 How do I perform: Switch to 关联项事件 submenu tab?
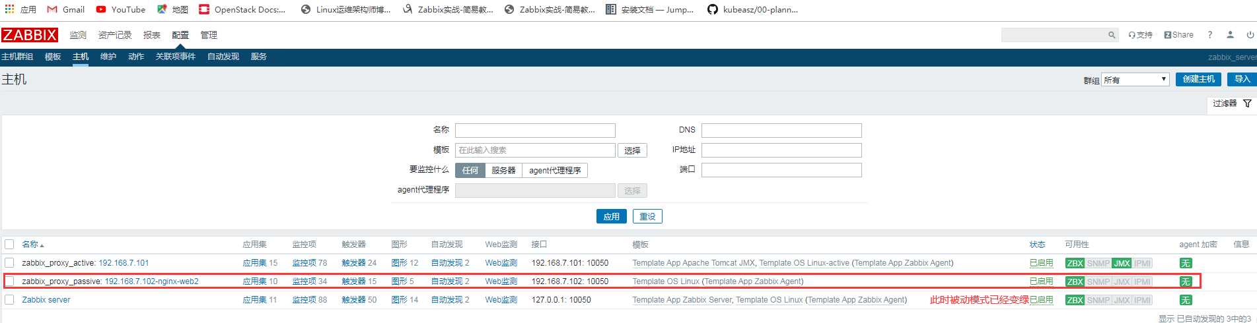coord(176,57)
